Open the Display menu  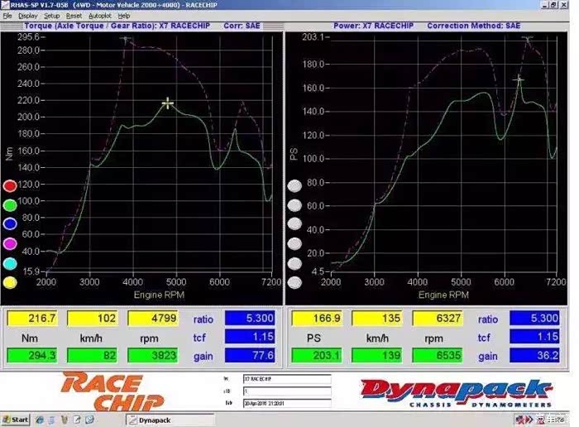click(x=28, y=16)
